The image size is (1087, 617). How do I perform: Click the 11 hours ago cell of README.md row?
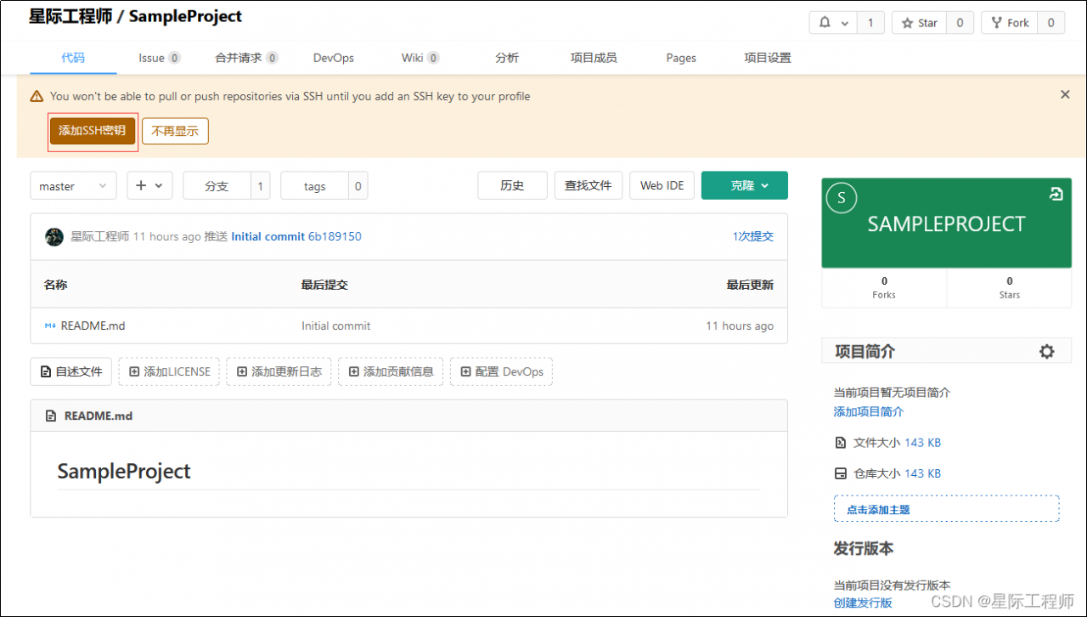(x=740, y=325)
